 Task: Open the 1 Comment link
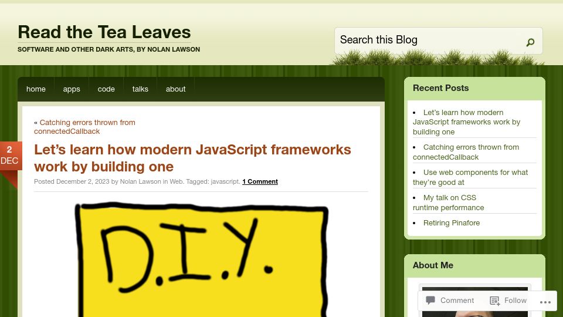[x=260, y=181]
